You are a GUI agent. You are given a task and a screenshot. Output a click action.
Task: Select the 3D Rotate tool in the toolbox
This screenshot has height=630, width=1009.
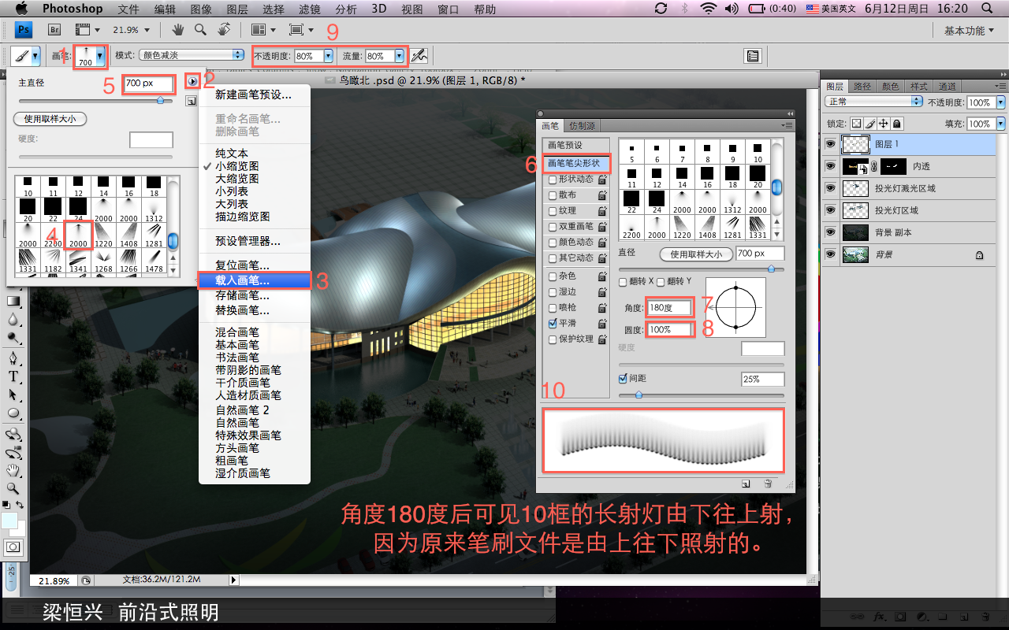tap(13, 434)
